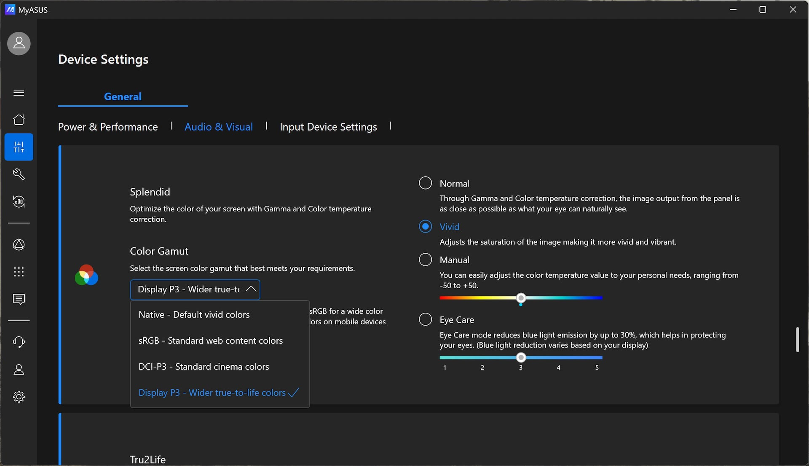
Task: Open the Battery health refresh icon
Action: pyautogui.click(x=19, y=202)
